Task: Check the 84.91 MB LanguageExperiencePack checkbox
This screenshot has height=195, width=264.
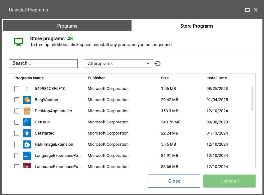Action: 17,156
